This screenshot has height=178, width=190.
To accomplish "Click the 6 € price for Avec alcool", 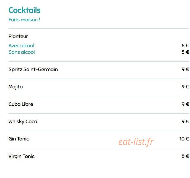I will tap(185, 46).
